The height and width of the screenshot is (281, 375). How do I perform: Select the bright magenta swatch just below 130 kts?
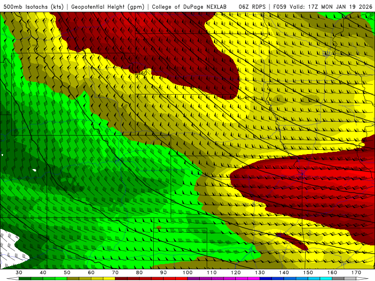pos(254,279)
